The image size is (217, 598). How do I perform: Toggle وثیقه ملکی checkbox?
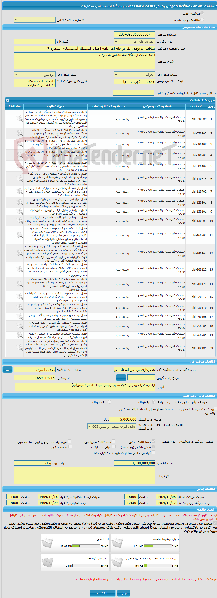(70, 447)
